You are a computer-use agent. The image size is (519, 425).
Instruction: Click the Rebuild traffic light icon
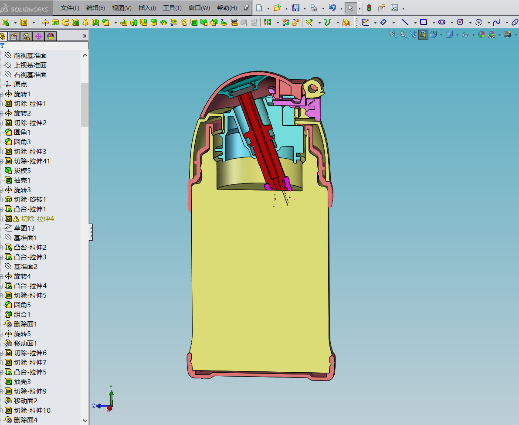point(369,8)
